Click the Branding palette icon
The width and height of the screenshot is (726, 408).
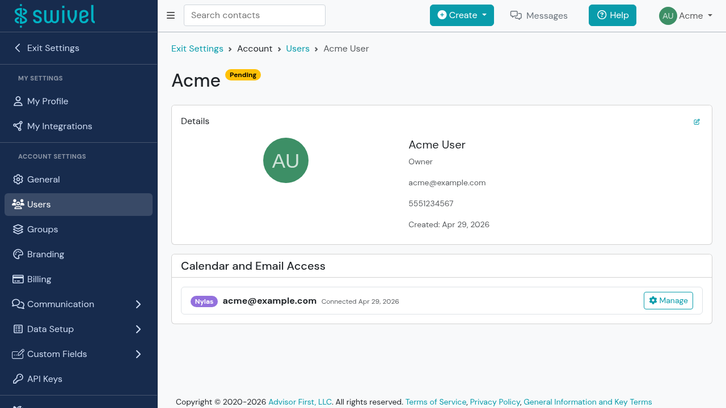[18, 254]
